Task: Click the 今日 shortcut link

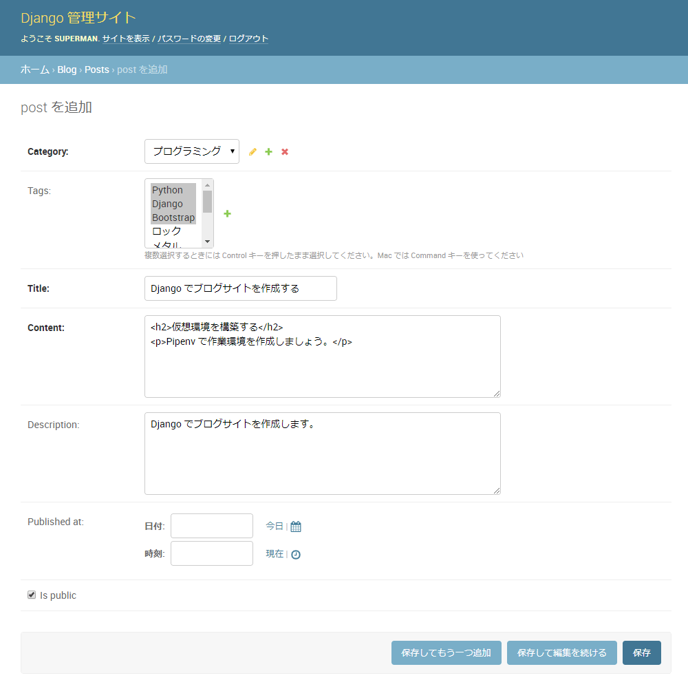Action: pos(275,526)
